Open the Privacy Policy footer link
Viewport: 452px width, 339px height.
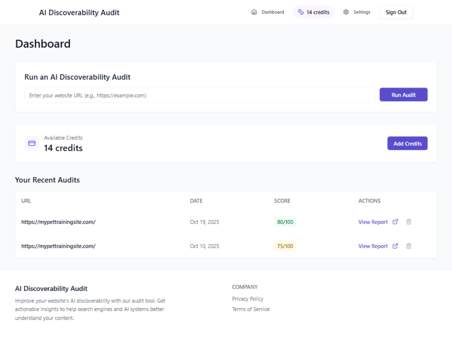pos(247,299)
